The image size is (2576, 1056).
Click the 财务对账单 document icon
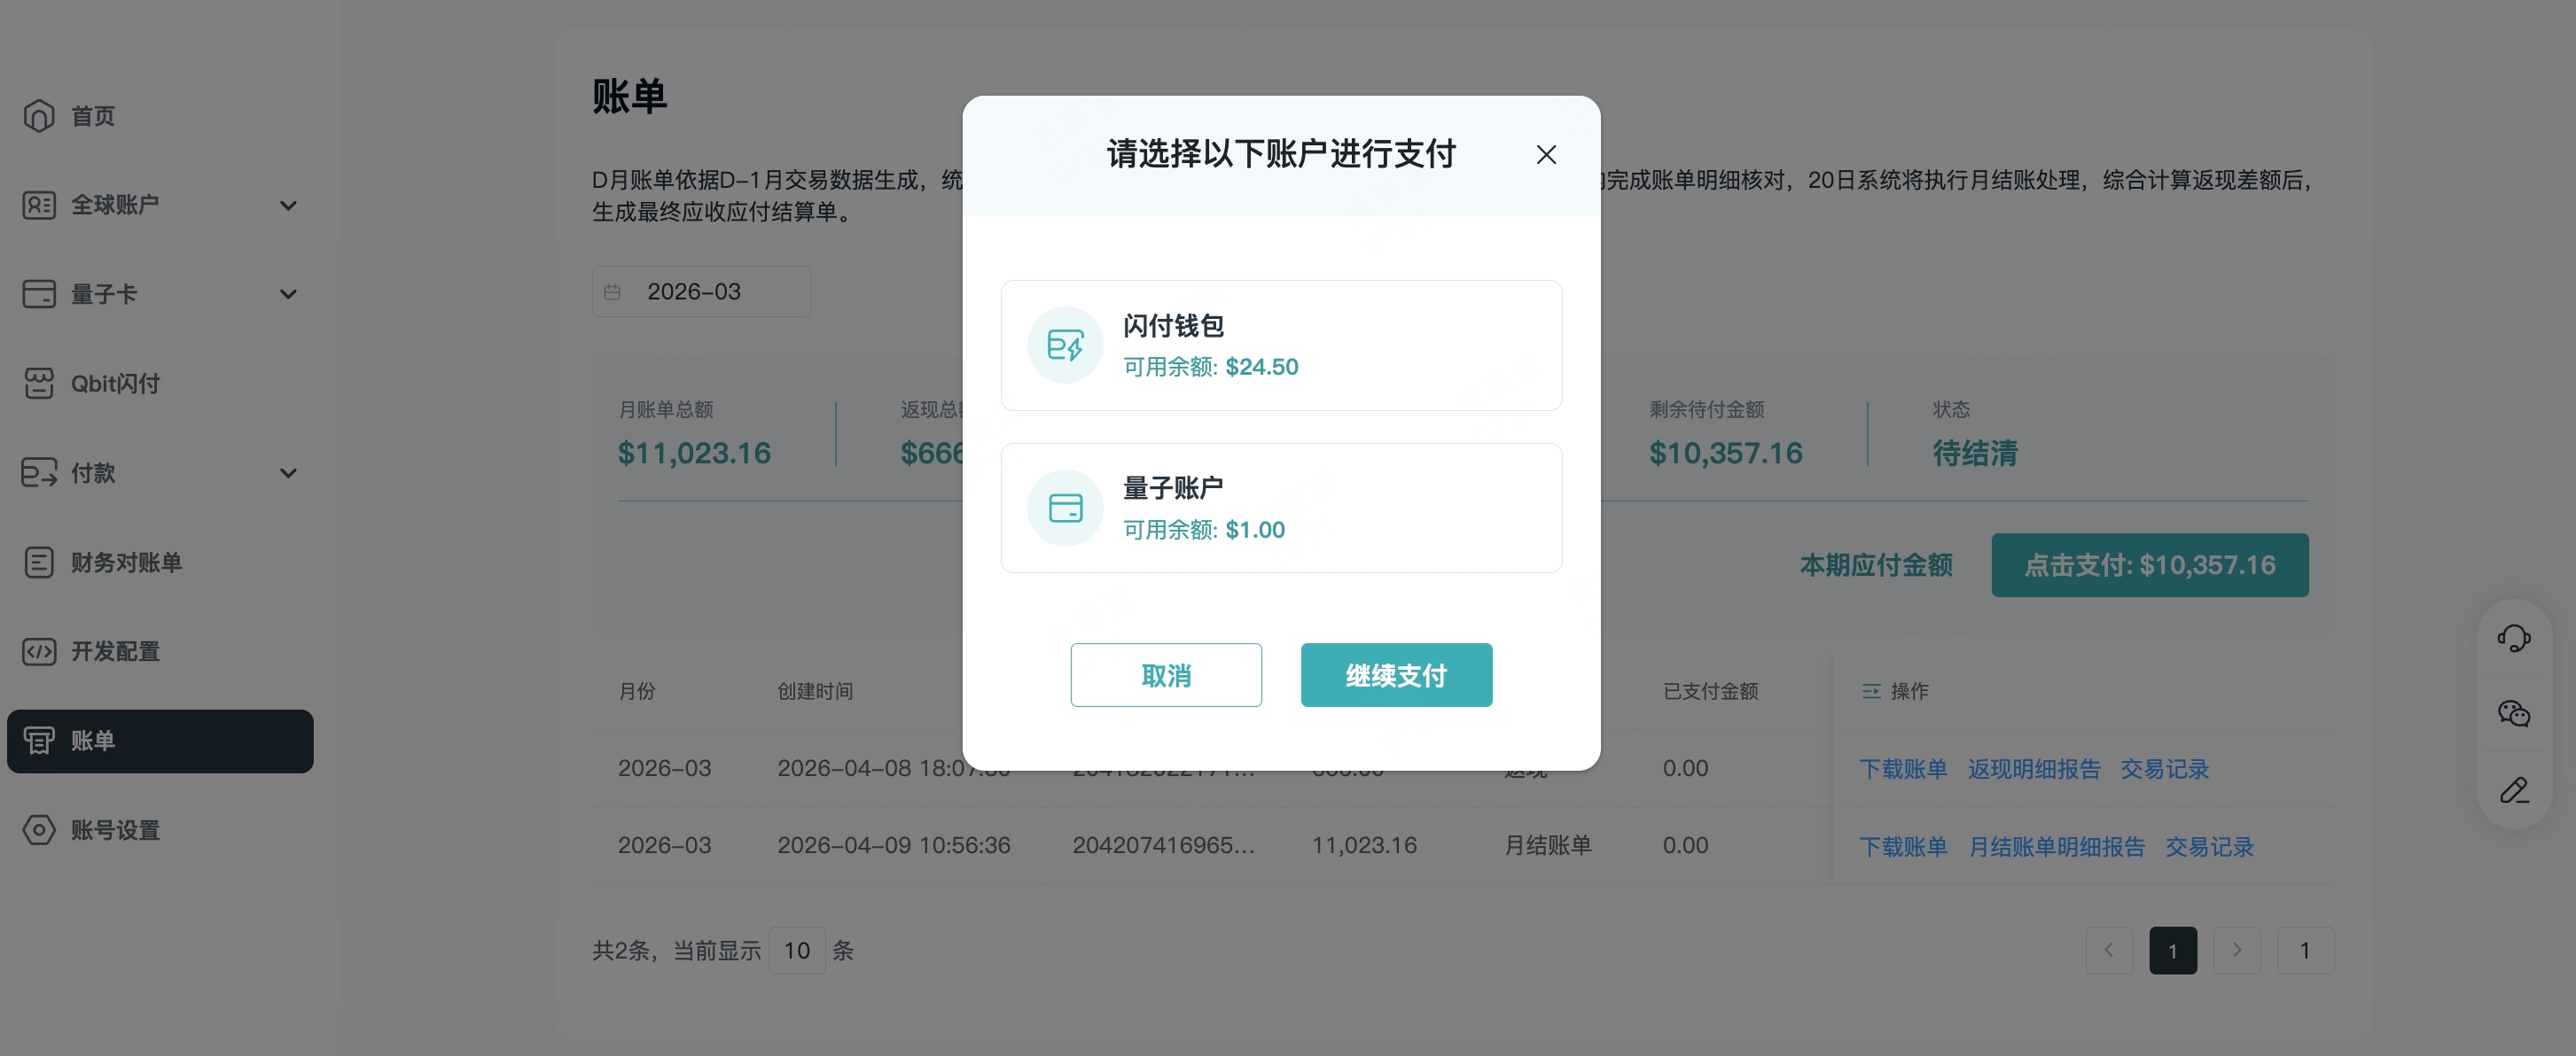(x=39, y=563)
